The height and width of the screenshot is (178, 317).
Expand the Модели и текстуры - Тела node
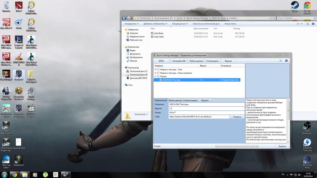[x=155, y=70]
